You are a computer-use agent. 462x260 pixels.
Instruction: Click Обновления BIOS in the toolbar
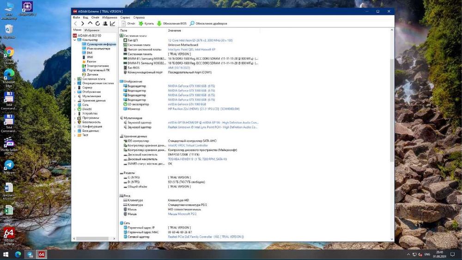click(x=171, y=24)
